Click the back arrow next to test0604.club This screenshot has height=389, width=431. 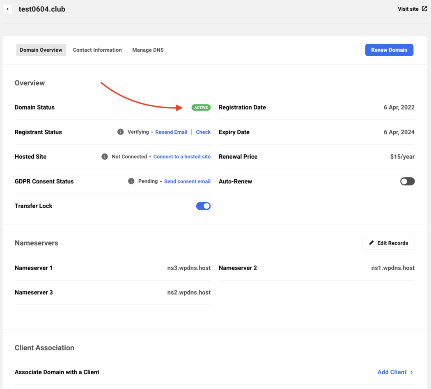pos(8,9)
